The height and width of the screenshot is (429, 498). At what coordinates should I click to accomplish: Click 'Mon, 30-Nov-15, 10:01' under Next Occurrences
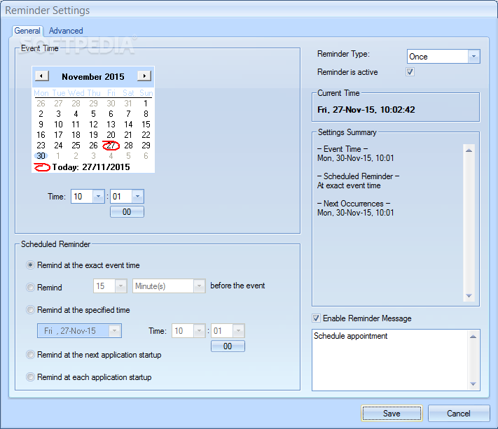355,213
